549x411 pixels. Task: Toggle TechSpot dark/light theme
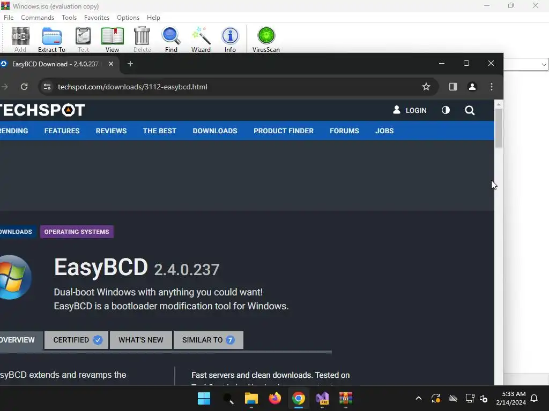[446, 110]
